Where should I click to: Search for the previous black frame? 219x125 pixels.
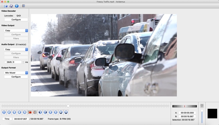pyautogui.click(x=40, y=112)
